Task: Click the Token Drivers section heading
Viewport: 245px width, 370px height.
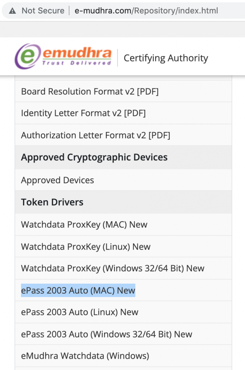Action: [x=52, y=202]
